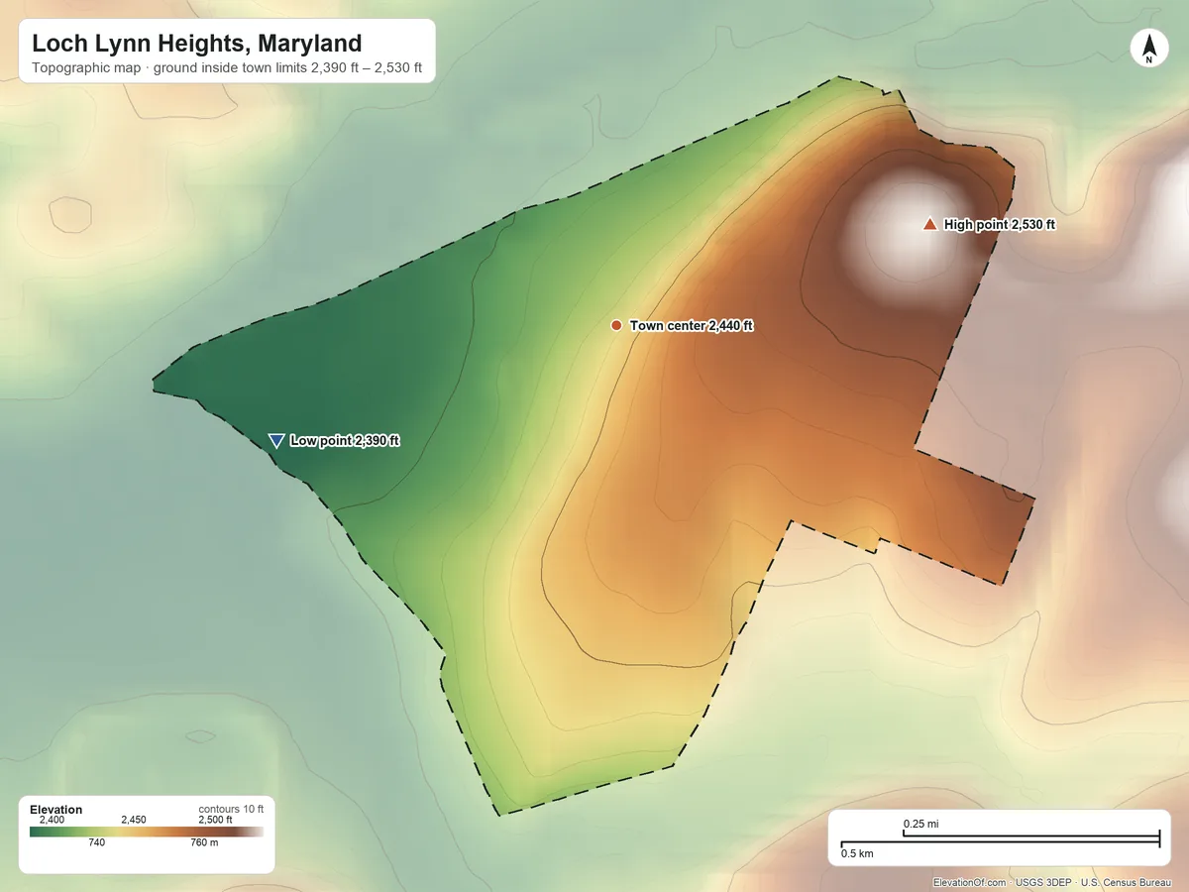Click the "760 m" legend label
This screenshot has height=892, width=1189.
(x=204, y=843)
